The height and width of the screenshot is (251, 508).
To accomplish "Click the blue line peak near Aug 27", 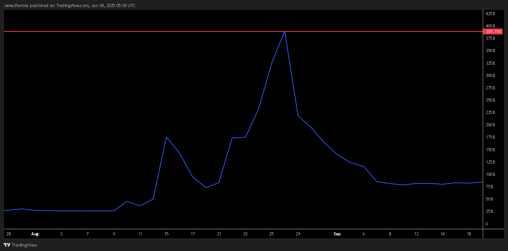I will (x=285, y=32).
